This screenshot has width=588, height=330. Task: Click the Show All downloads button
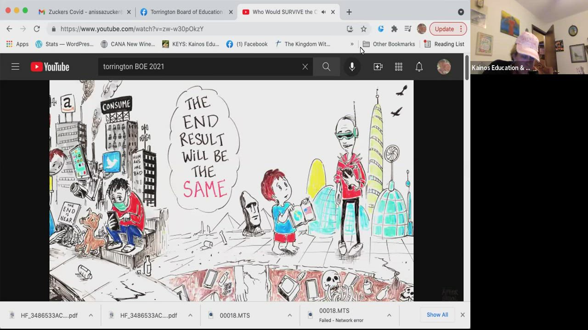click(437, 315)
